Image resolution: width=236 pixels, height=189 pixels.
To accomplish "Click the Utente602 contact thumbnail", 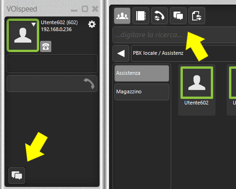I will (197, 83).
